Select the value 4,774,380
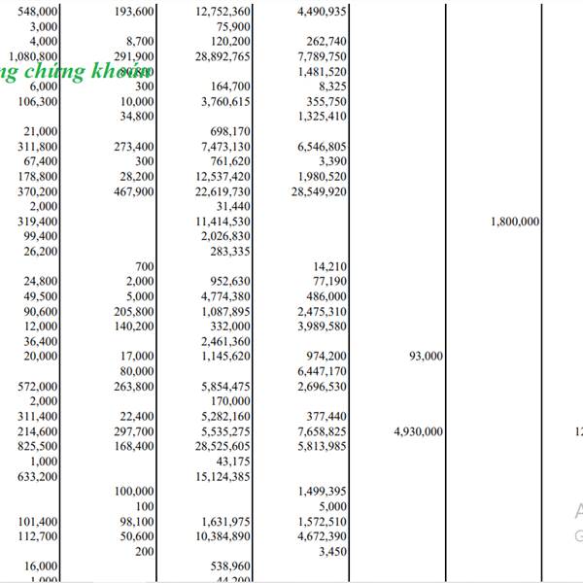 coord(225,296)
